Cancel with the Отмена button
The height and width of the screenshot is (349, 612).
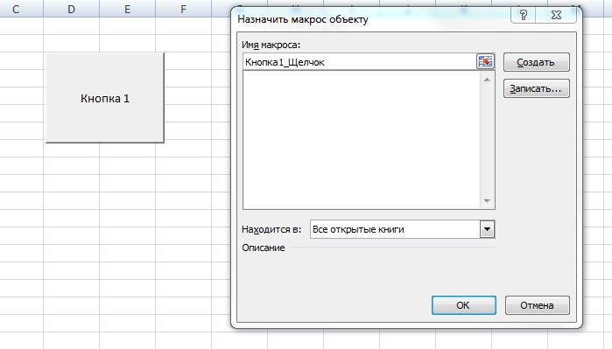point(537,305)
